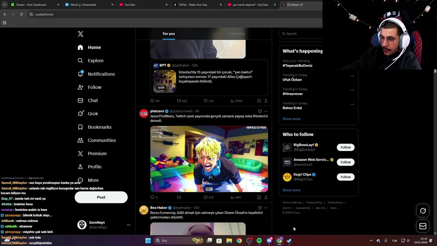The height and width of the screenshot is (246, 437).
Task: Expand the More menu in the sidebar
Action: (88, 180)
